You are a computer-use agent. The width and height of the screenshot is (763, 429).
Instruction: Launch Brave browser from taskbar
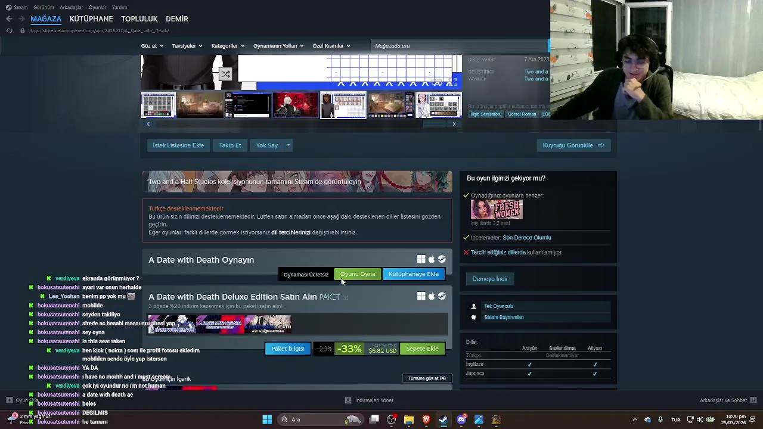point(426,419)
